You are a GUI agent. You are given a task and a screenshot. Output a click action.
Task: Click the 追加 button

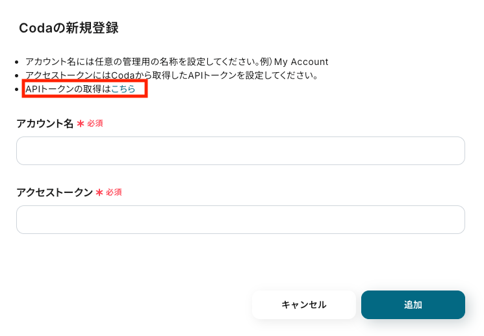tap(413, 305)
